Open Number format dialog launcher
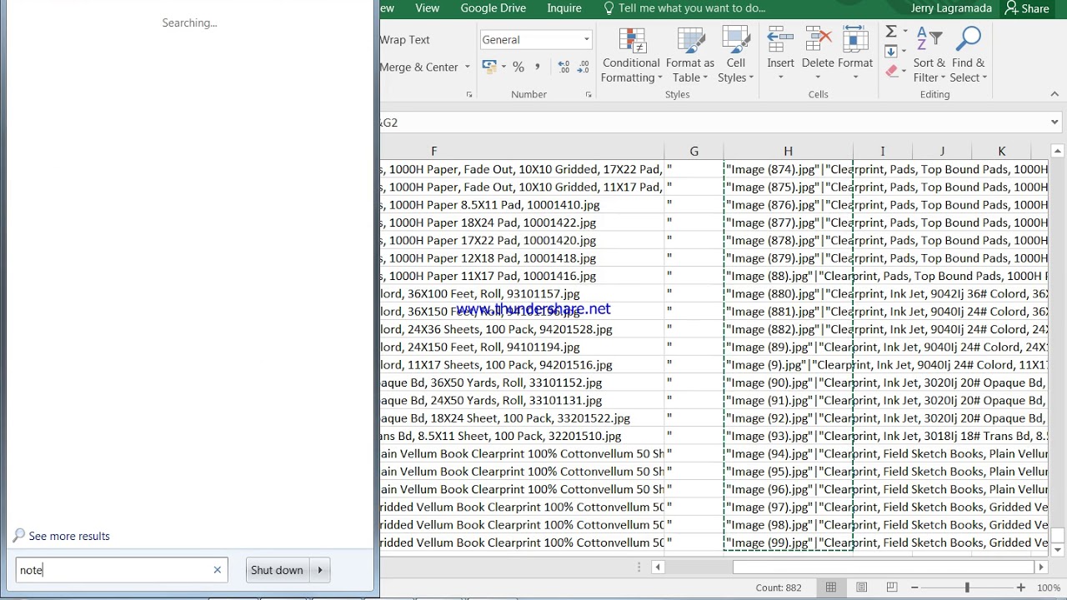Viewport: 1067px width, 600px height. pyautogui.click(x=589, y=95)
